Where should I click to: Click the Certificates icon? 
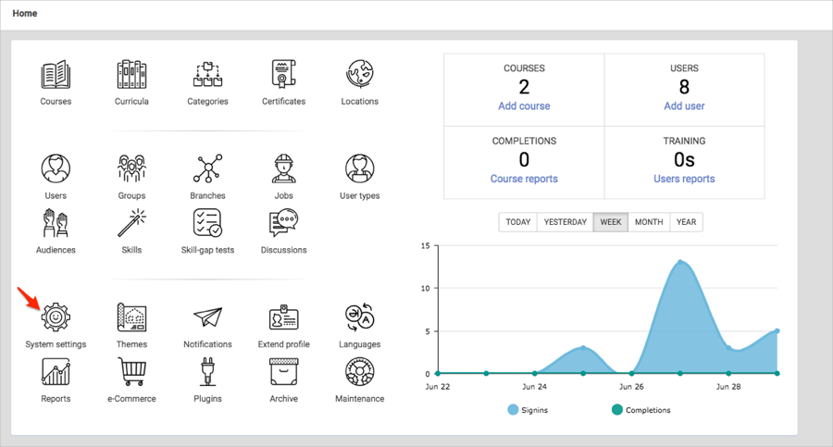(283, 76)
